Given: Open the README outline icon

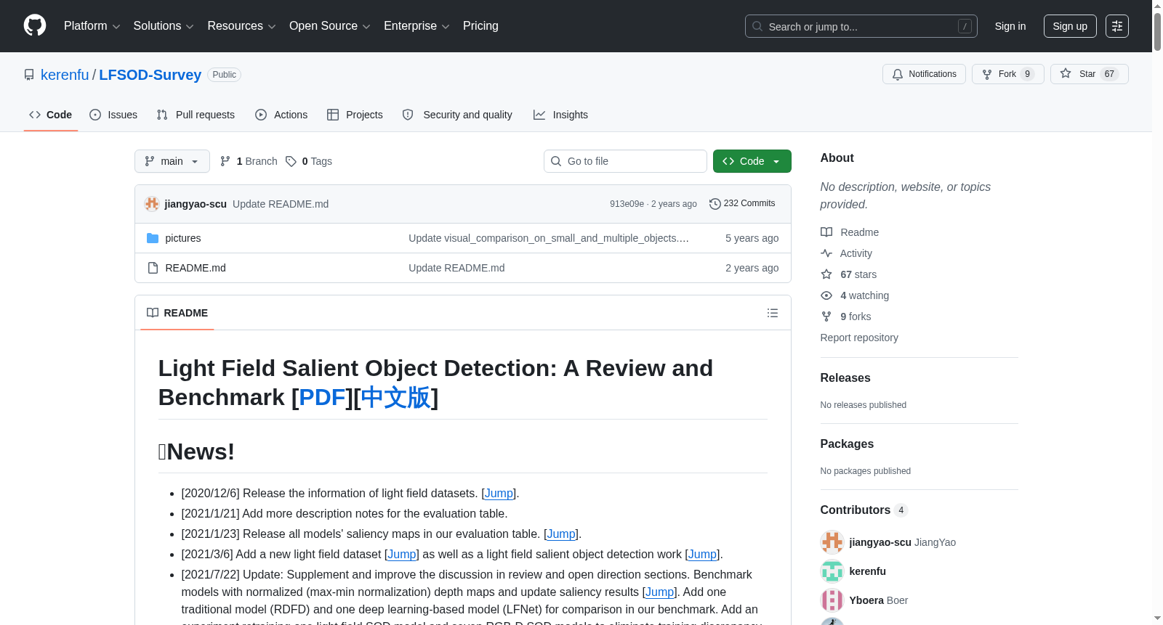Looking at the screenshot, I should click(x=773, y=313).
